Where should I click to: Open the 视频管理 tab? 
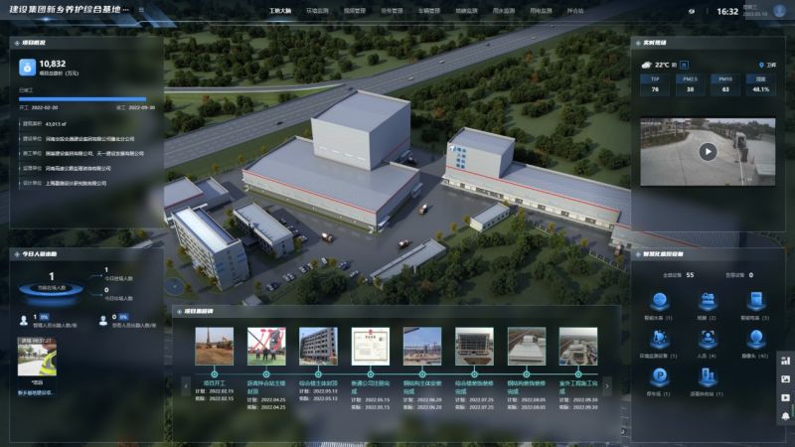coord(354,11)
